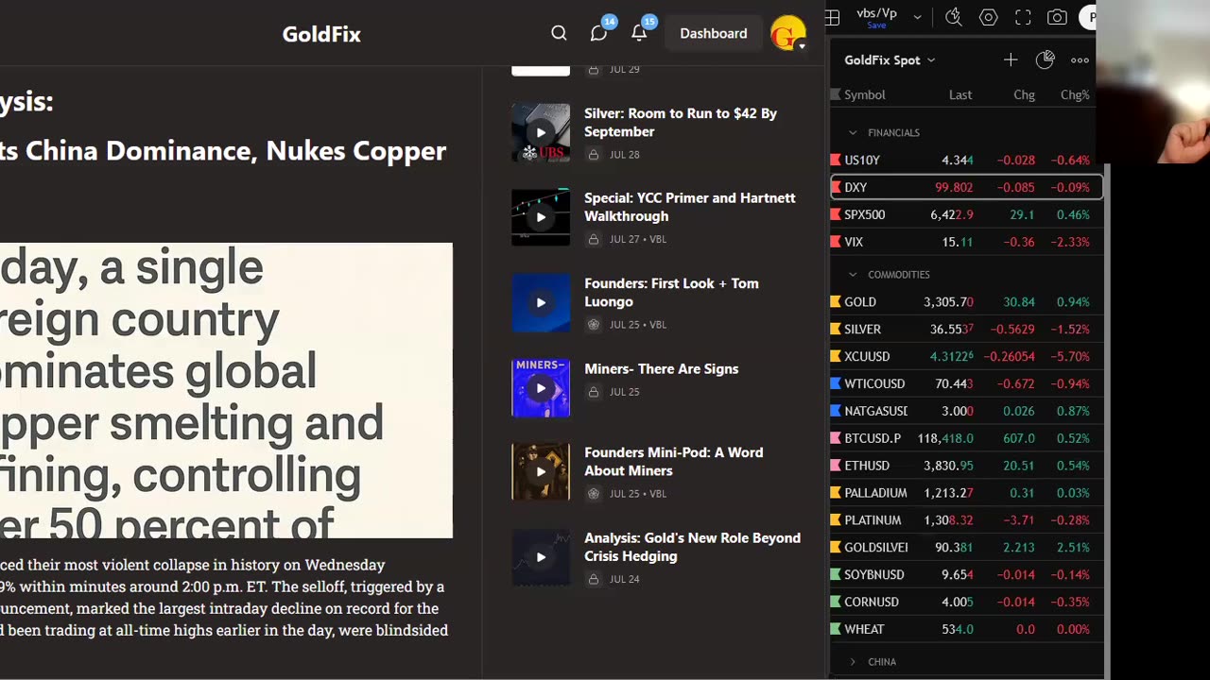1210x680 pixels.
Task: Play the Silver Room to Run video thumbnail
Action: pyautogui.click(x=541, y=132)
